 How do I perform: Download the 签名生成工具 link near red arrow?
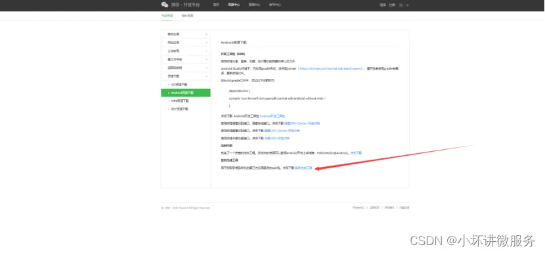coord(303,168)
